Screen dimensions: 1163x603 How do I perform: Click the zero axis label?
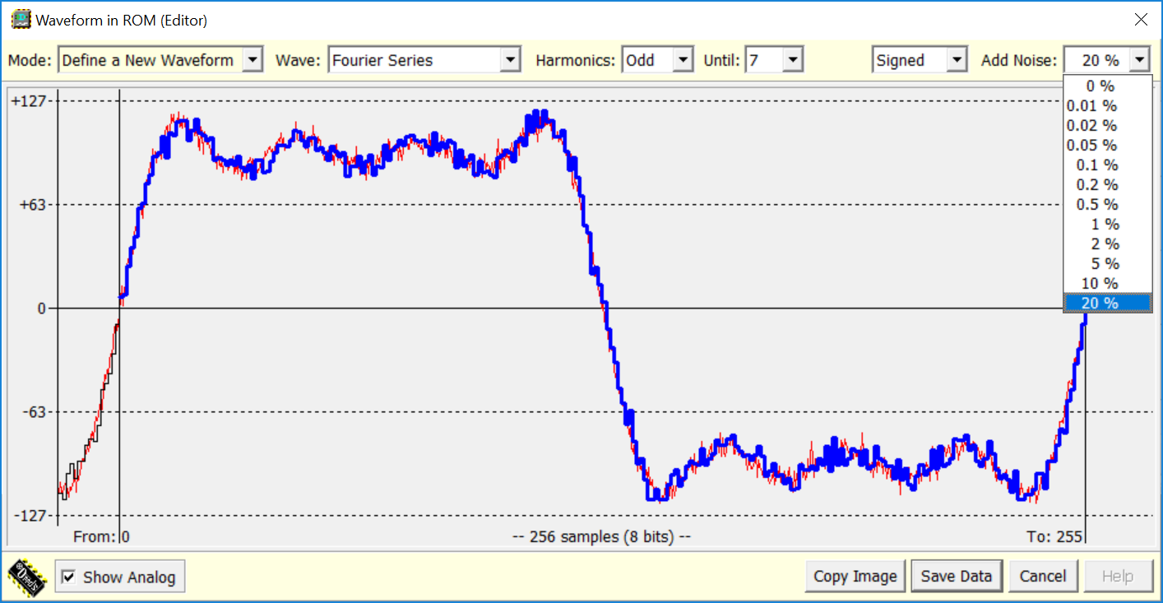[x=41, y=308]
